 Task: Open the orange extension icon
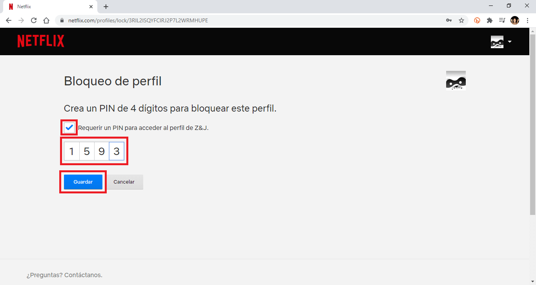pyautogui.click(x=477, y=20)
